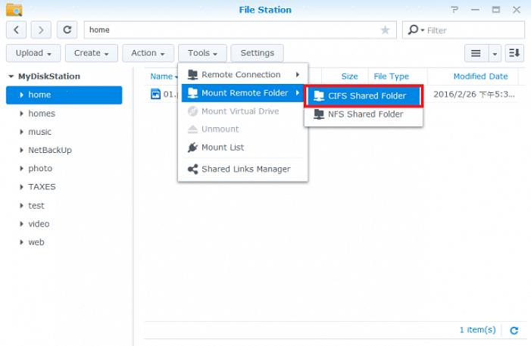The width and height of the screenshot is (531, 346).
Task: Sort by Modified Date column
Action: click(480, 76)
